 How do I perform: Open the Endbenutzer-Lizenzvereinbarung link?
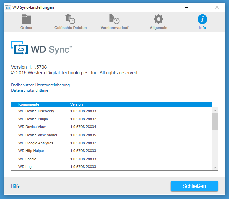[x=40, y=85]
